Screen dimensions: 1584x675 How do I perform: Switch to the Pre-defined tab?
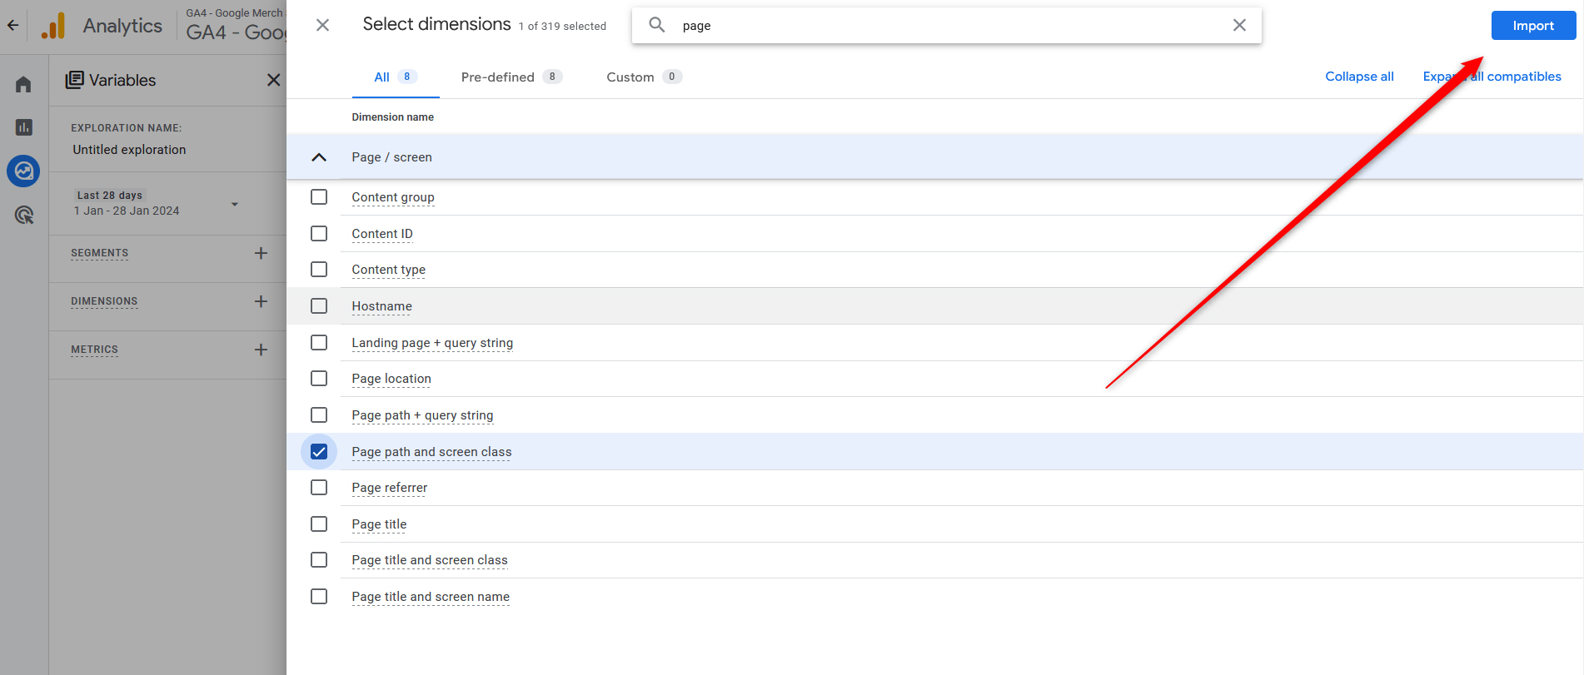click(x=511, y=77)
